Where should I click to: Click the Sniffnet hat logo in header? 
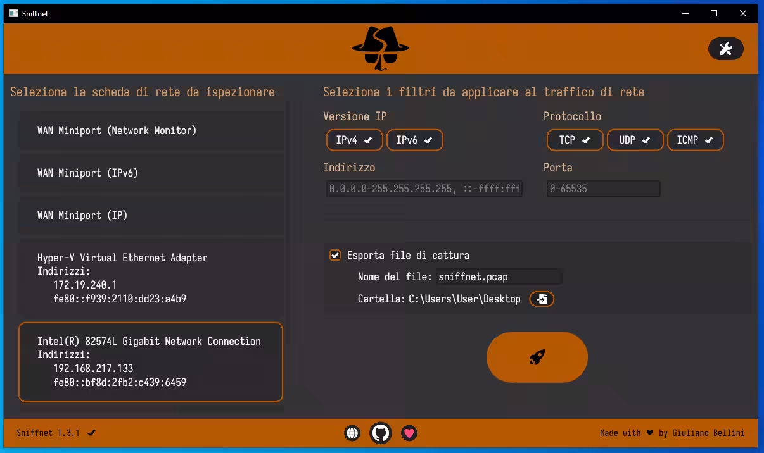pos(380,48)
